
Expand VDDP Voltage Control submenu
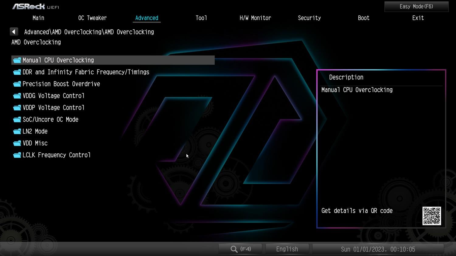pos(54,108)
